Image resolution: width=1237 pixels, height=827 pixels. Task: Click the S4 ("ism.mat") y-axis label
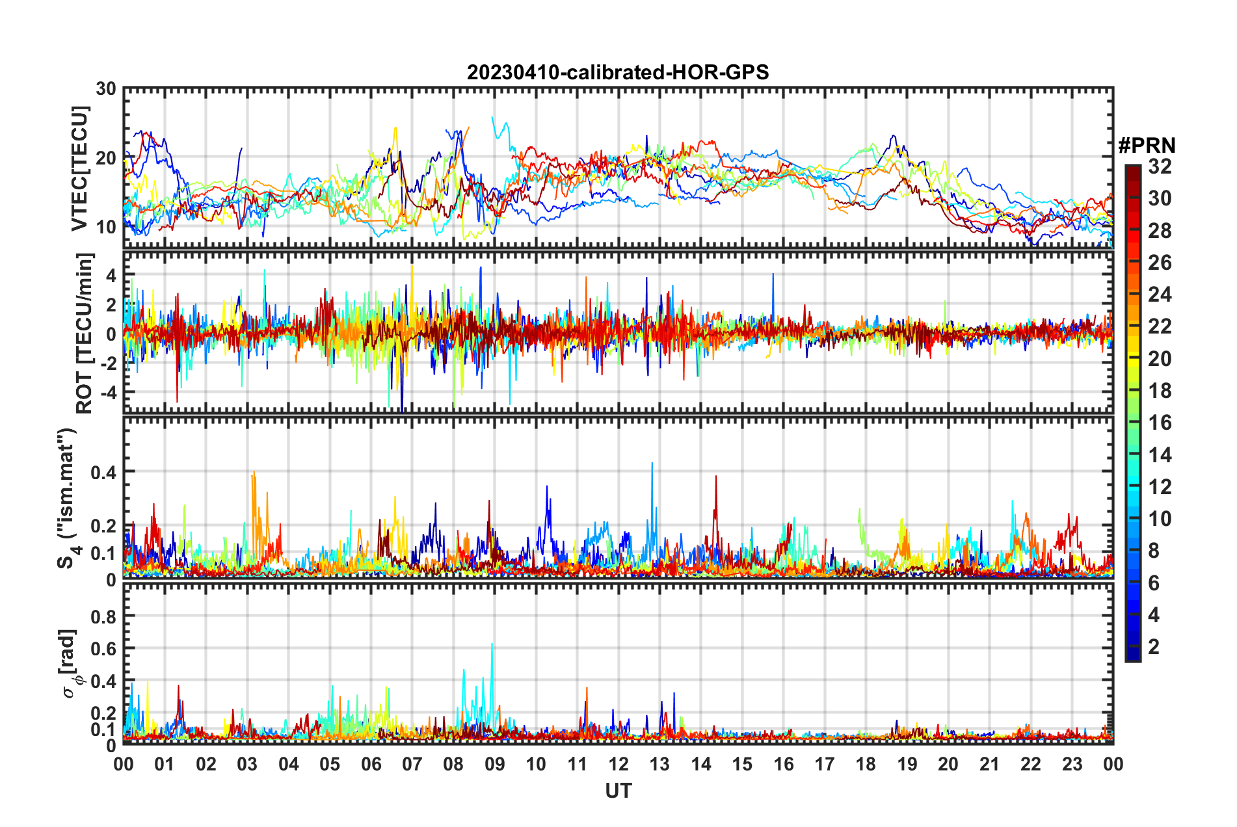coord(68,499)
